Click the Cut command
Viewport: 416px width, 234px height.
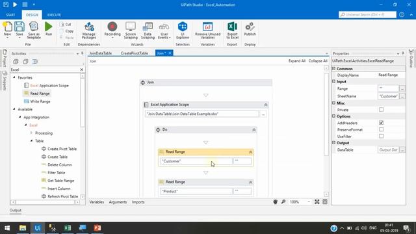pyautogui.click(x=66, y=24)
